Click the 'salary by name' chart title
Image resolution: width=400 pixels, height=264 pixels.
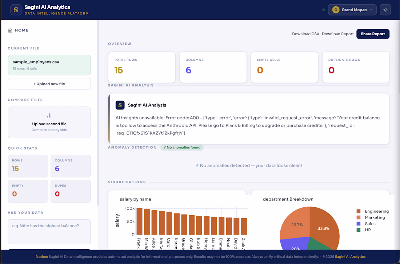click(x=136, y=199)
